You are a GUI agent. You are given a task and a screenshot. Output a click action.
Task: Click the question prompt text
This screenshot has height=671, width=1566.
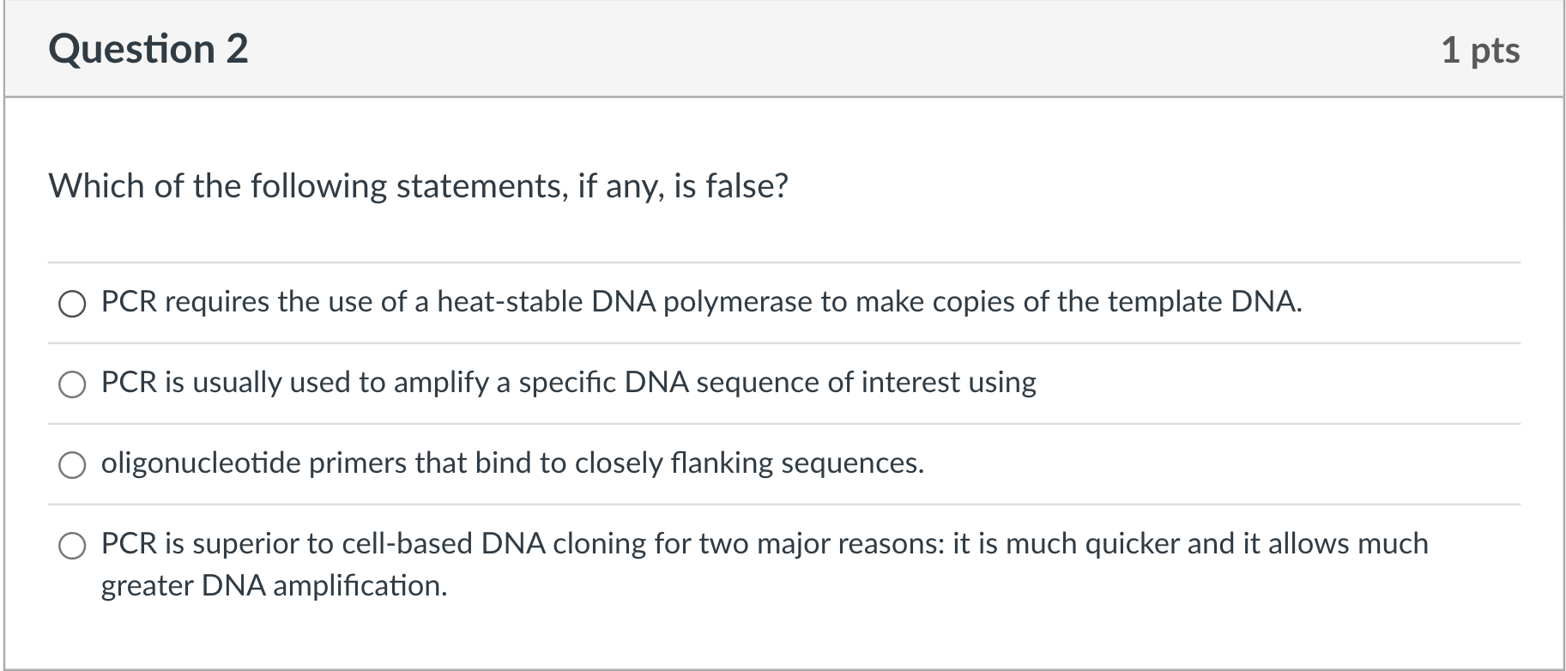point(418,184)
